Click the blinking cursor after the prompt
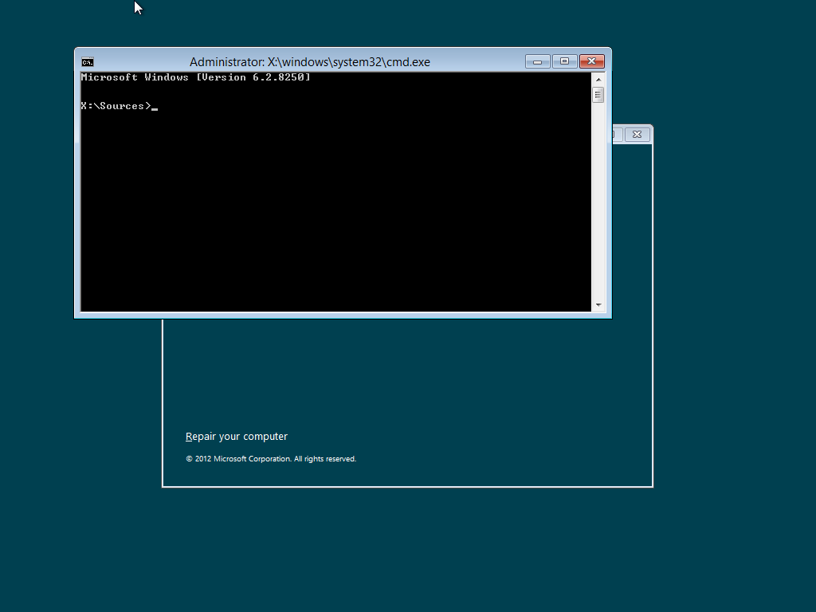 [x=155, y=108]
